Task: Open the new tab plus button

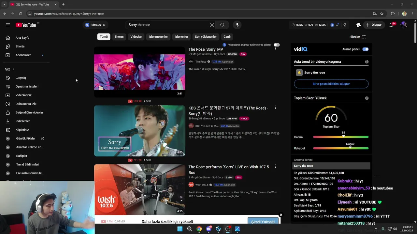Action: 63,5
